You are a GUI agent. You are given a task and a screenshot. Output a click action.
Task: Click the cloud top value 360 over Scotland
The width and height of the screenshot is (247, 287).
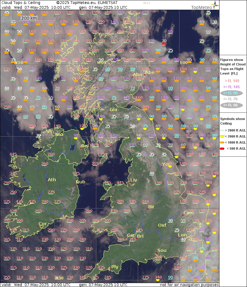click(107, 50)
